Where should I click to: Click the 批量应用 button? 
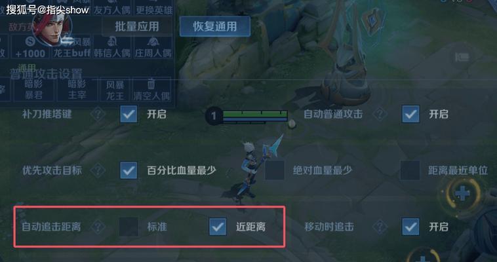(137, 27)
